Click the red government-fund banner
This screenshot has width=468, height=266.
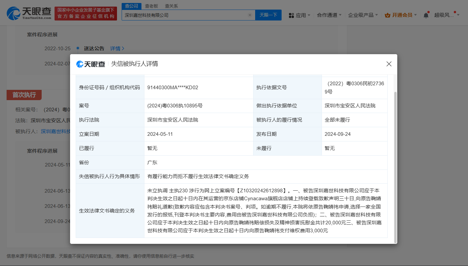[86, 13]
